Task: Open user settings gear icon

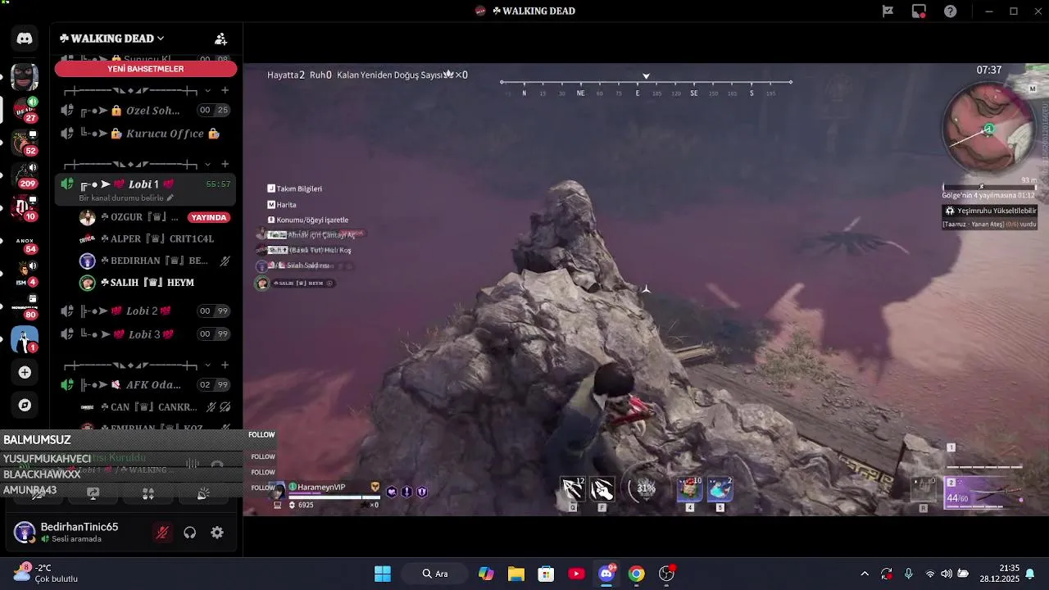Action: click(x=217, y=533)
